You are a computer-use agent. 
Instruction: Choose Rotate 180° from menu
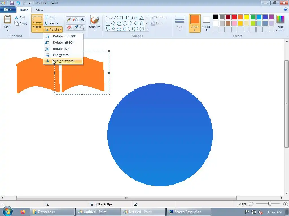pos(63,49)
